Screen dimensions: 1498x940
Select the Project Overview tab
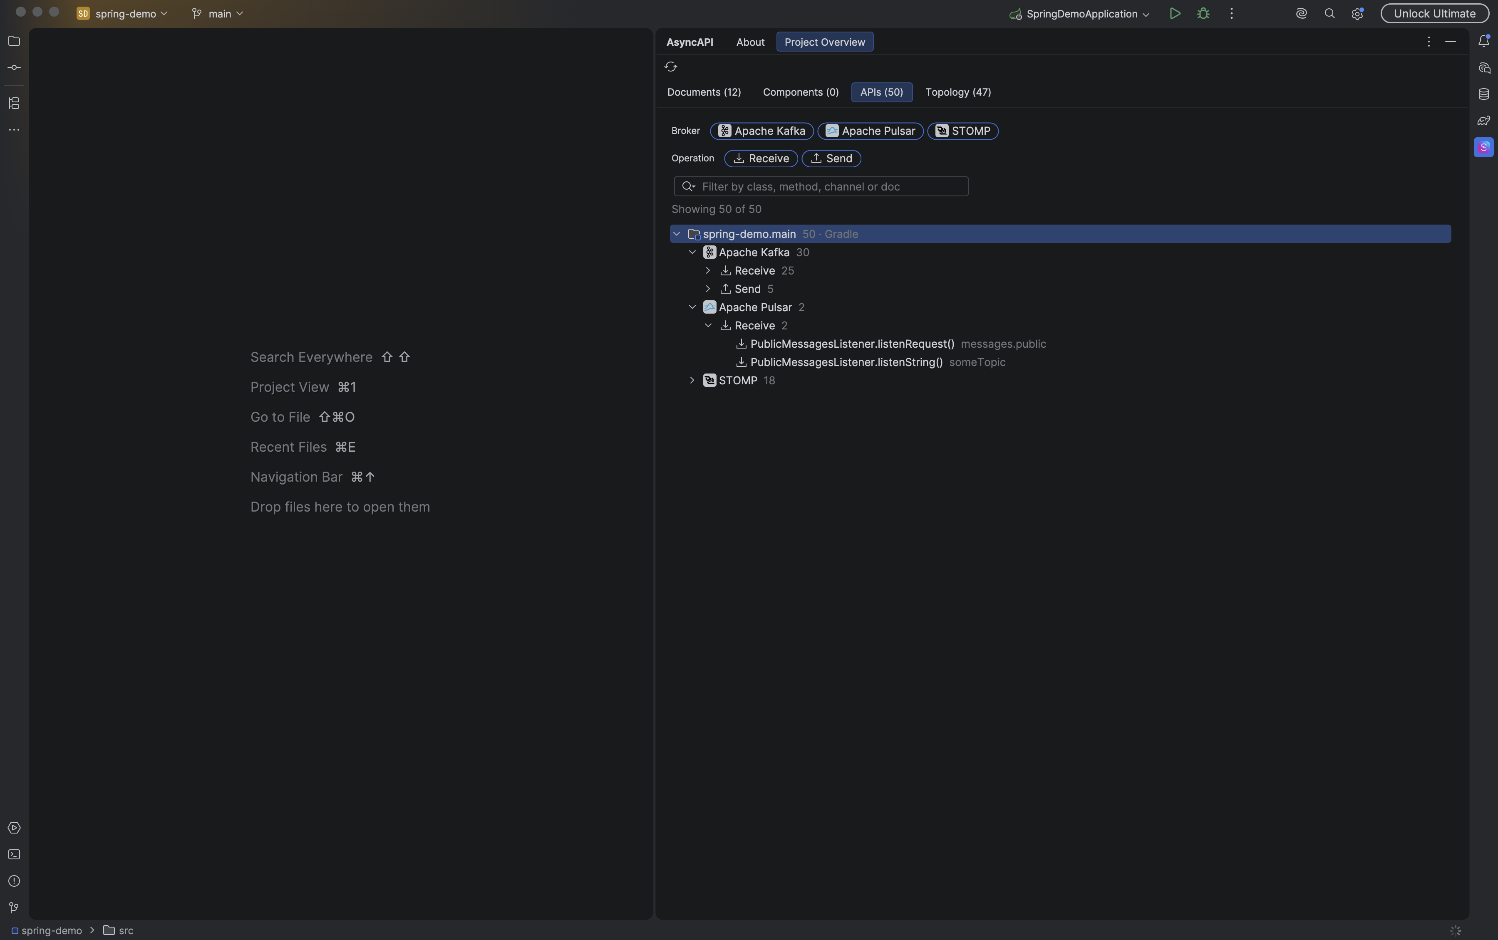click(825, 42)
